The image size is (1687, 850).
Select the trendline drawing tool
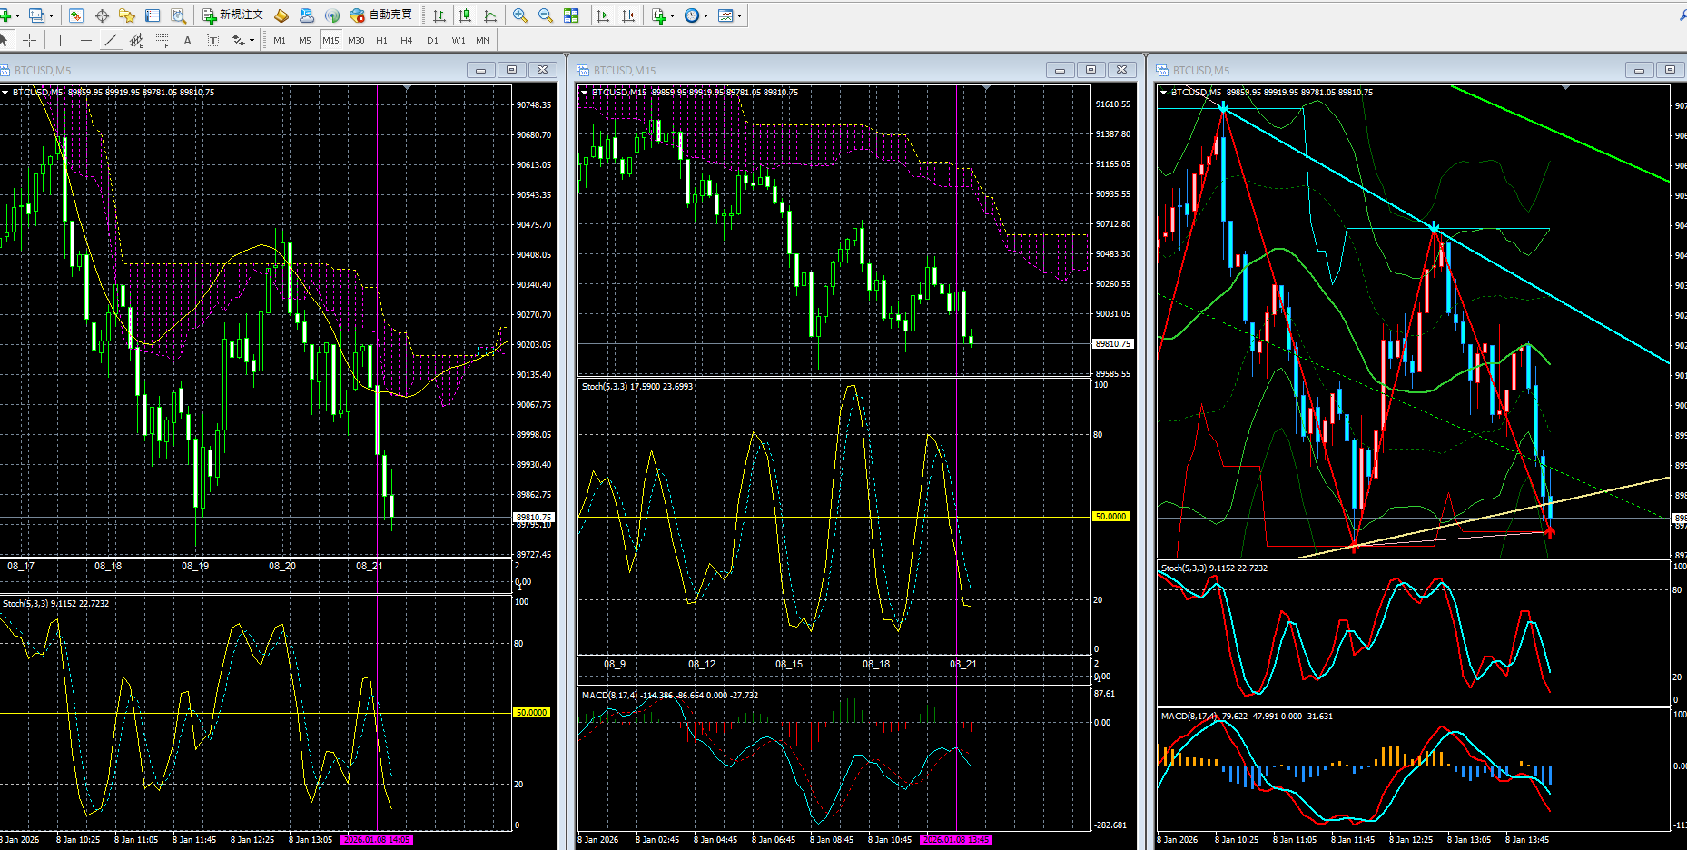point(111,40)
